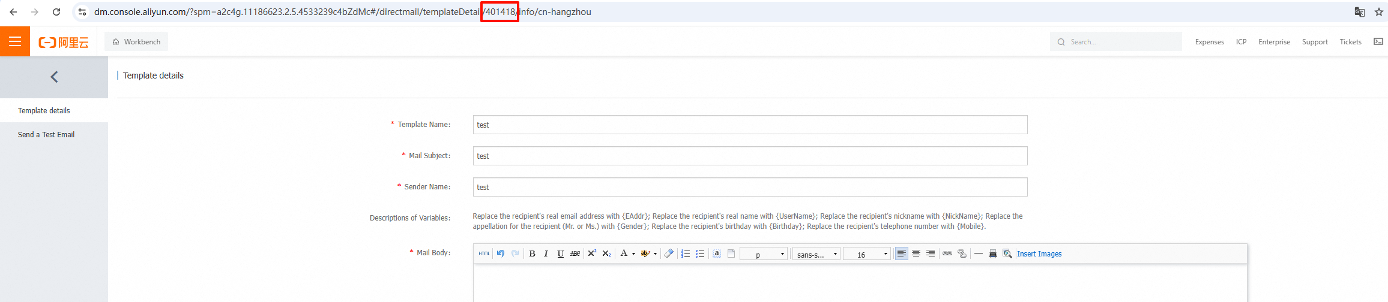1388x302 pixels.
Task: Click the Template Name input field
Action: [x=750, y=125]
